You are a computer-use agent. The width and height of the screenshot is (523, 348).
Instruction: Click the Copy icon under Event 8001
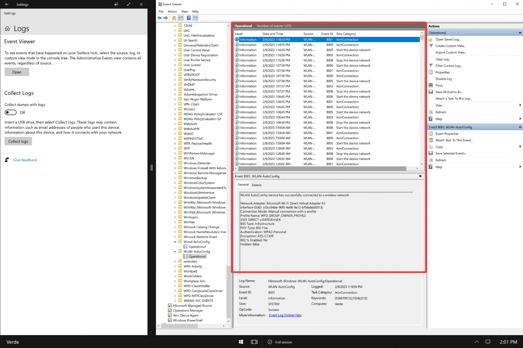[430, 147]
